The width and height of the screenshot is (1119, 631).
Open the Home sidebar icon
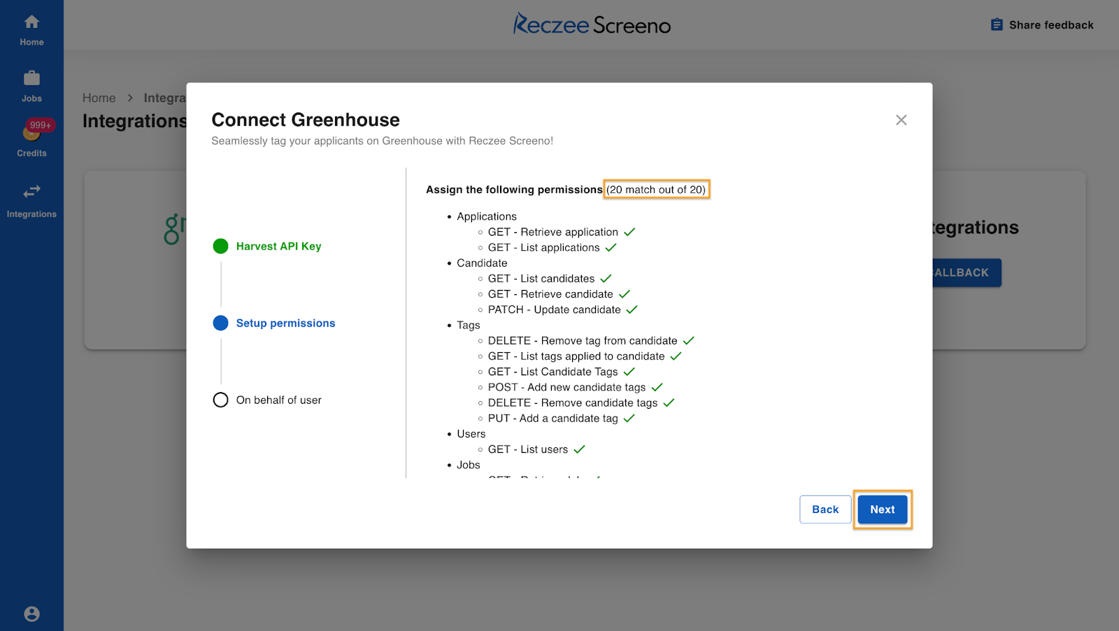coord(31,22)
